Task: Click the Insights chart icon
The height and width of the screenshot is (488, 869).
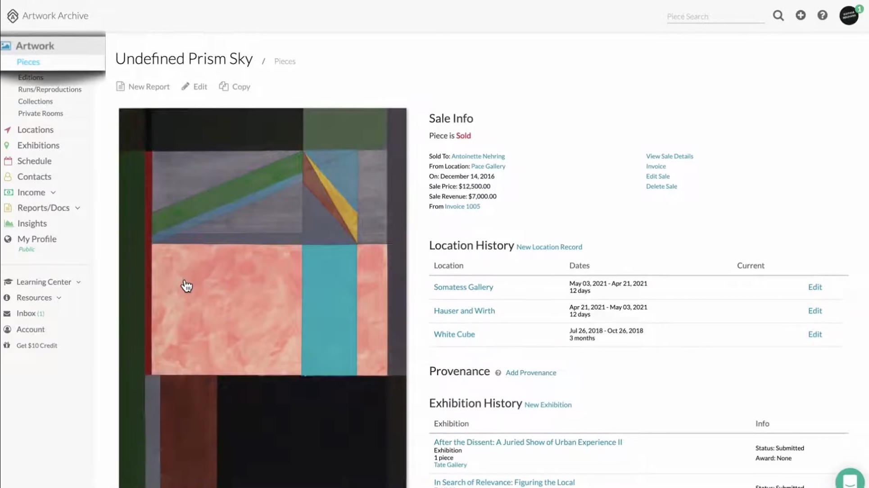Action: [8, 223]
